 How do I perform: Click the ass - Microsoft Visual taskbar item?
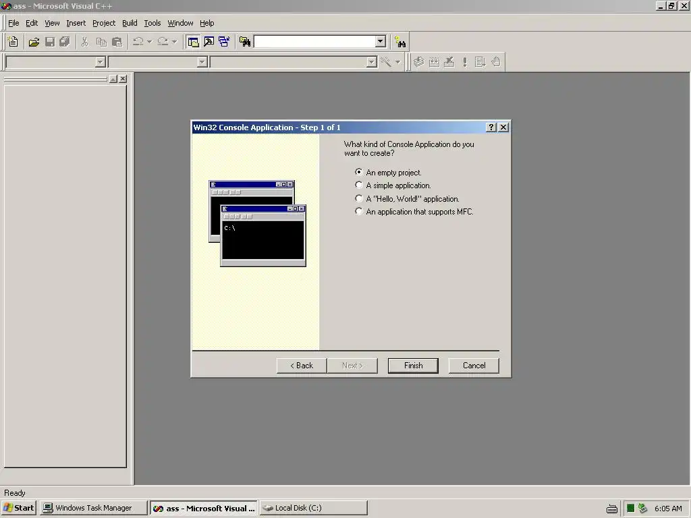[x=204, y=508]
